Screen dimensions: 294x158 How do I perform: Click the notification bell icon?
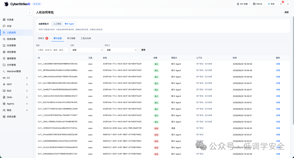281,4
